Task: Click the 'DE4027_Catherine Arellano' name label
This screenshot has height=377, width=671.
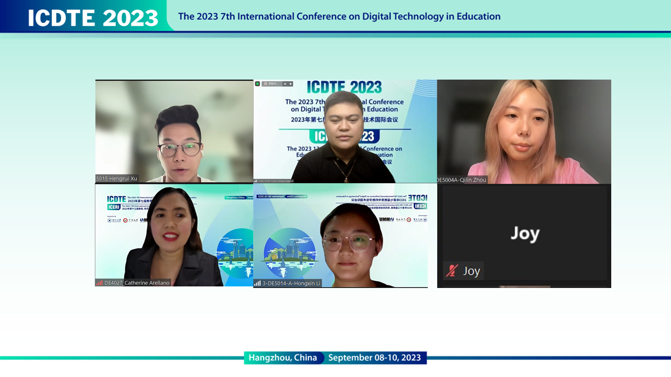Action: click(137, 283)
